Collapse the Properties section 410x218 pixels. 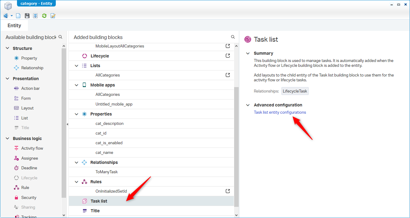tap(76, 114)
